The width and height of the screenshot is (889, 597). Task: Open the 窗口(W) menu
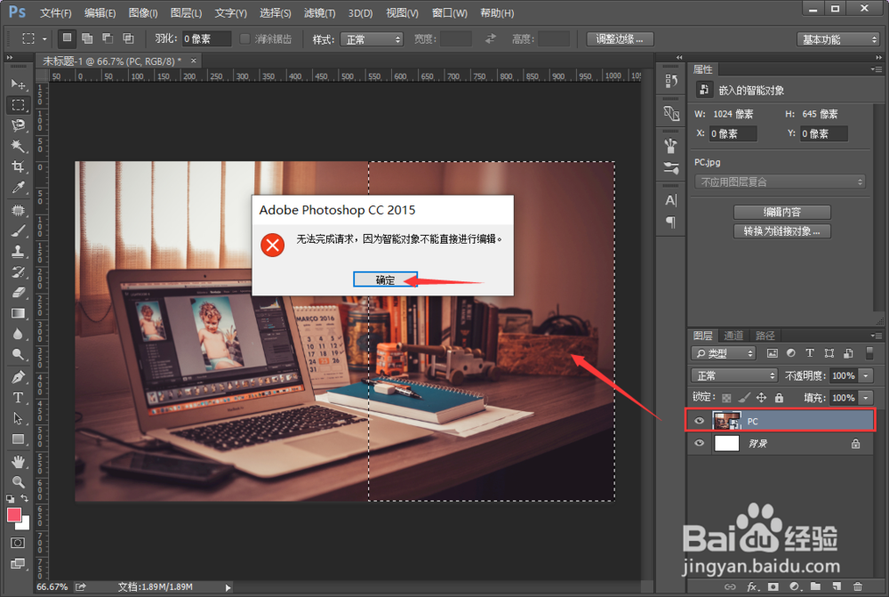pos(449,12)
